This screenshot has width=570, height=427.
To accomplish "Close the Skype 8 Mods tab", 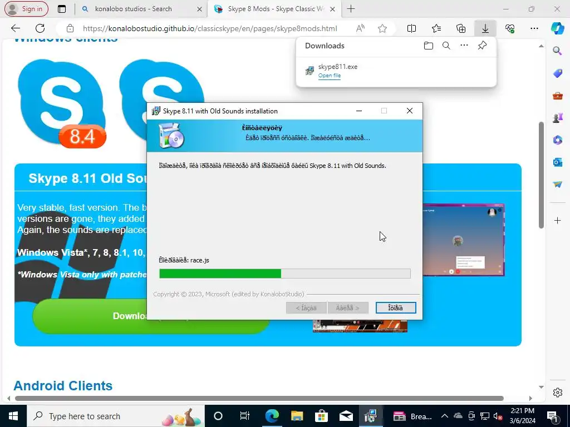I will (332, 9).
